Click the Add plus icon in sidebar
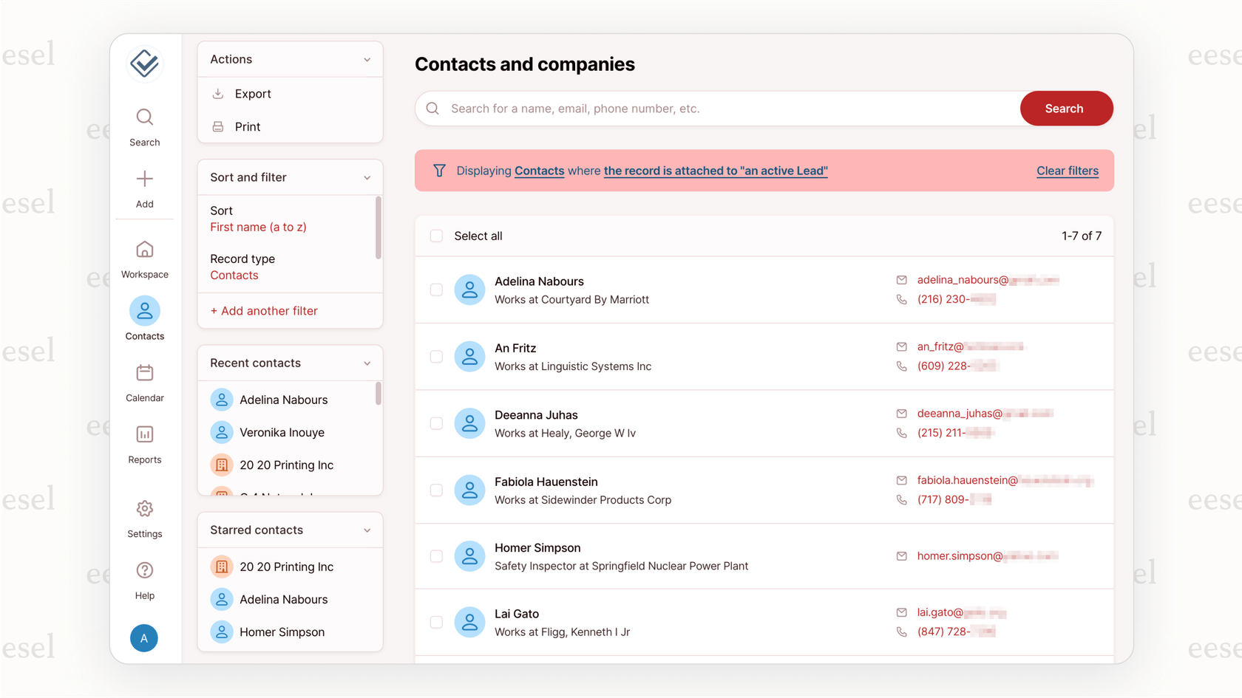This screenshot has height=698, width=1242. 144,180
